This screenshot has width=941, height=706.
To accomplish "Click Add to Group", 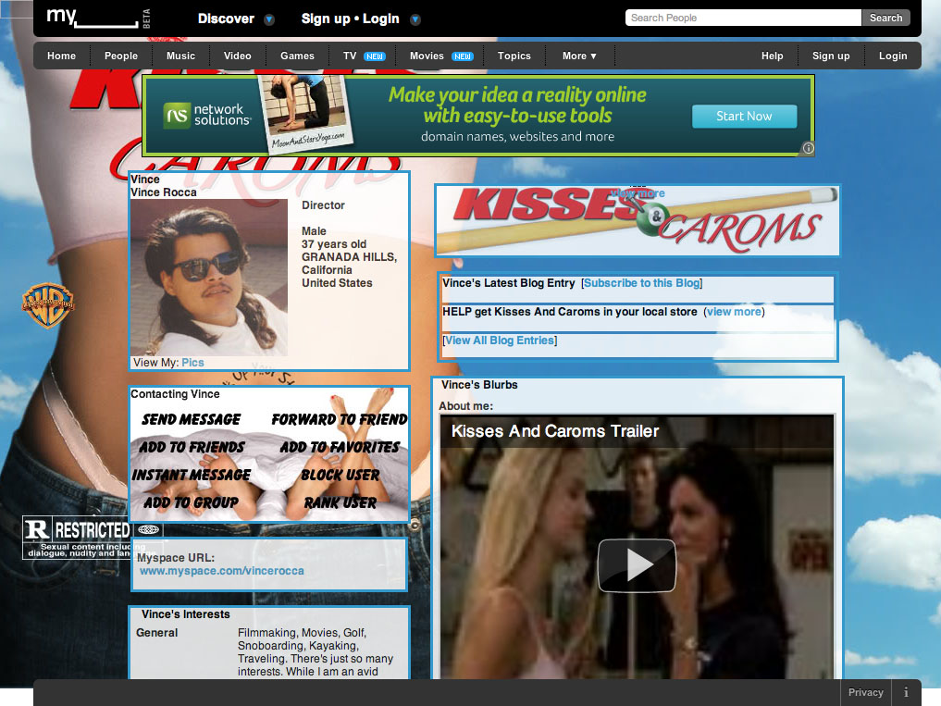I will click(191, 502).
